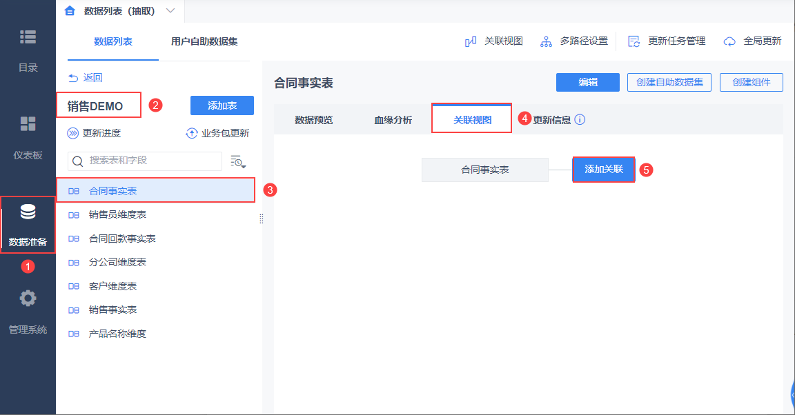Trigger 全局更新 global update cloud icon
Image resolution: width=795 pixels, height=415 pixels.
(x=729, y=41)
